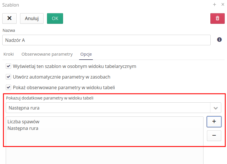Confirm with the green OK button
Viewport: 227px width, 164px height.
click(x=55, y=18)
